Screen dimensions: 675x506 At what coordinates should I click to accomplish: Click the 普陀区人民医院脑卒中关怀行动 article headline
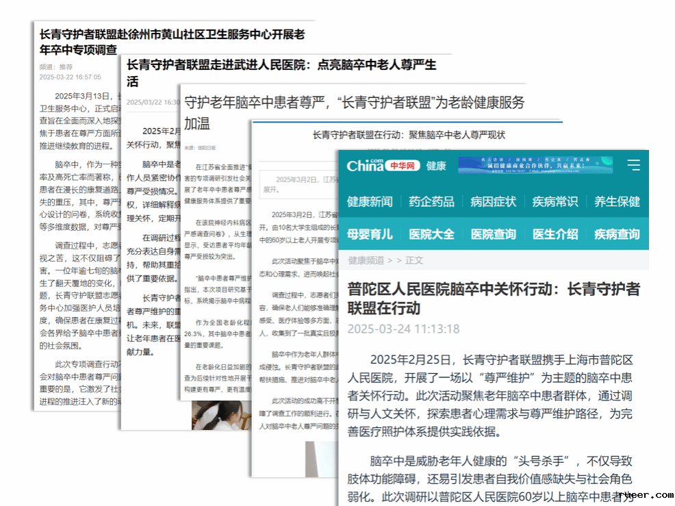point(493,299)
